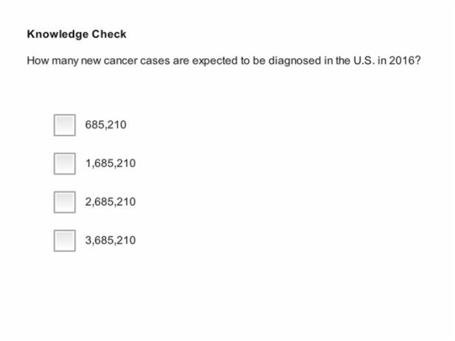Click 'U.S.' in the question sentence
The image size is (455, 341).
click(364, 60)
